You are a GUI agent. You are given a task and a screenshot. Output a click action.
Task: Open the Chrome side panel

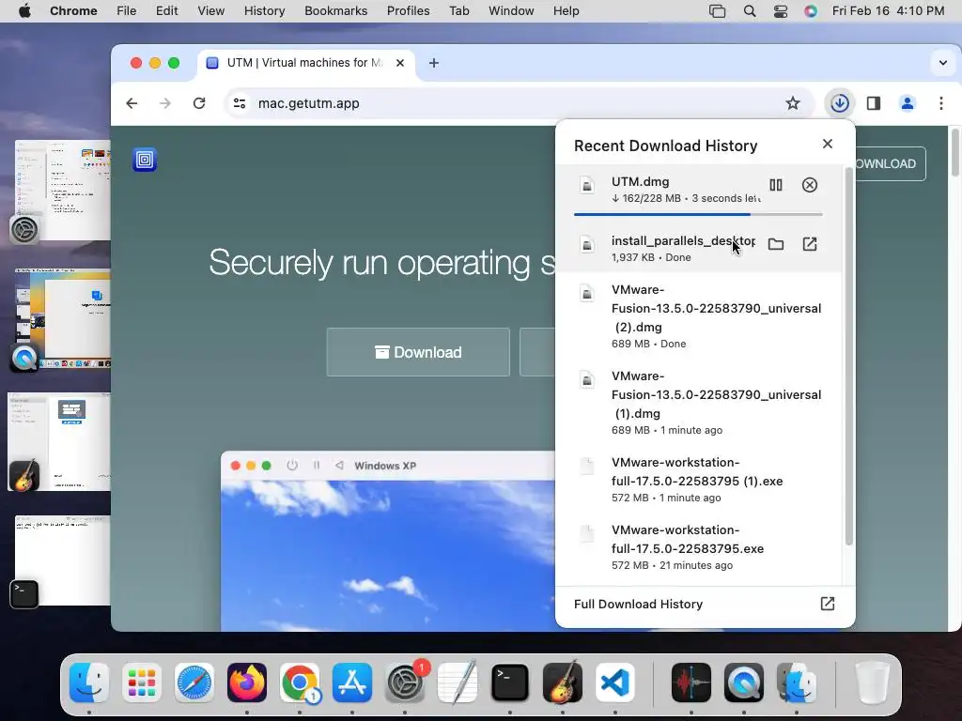[873, 103]
